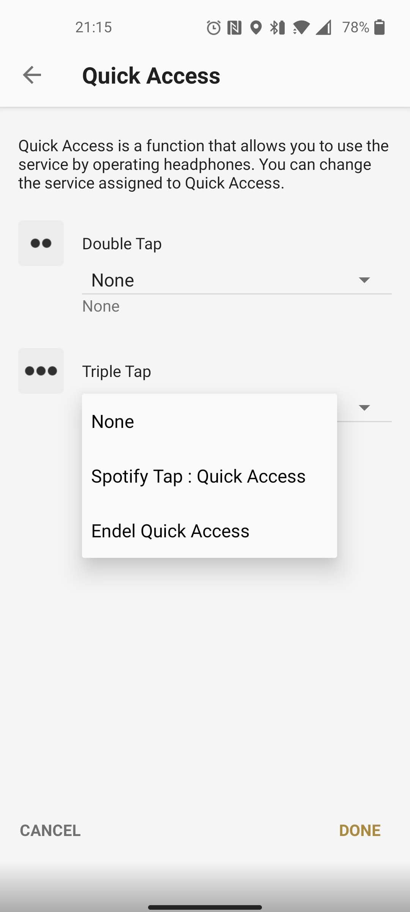Image resolution: width=410 pixels, height=912 pixels.
Task: Tap the Wi-Fi signal status icon
Action: click(301, 27)
